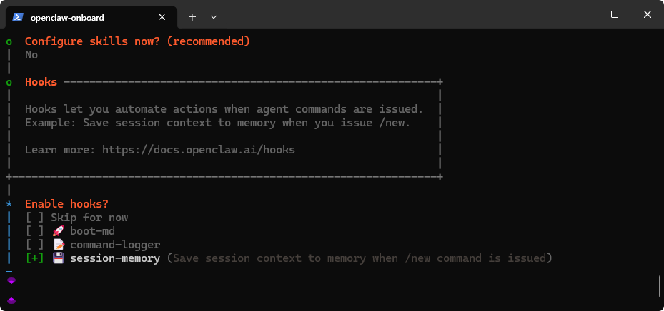Viewport: 664px width, 311px height.
Task: Click the notepad icon beside command-logger
Action: point(59,245)
